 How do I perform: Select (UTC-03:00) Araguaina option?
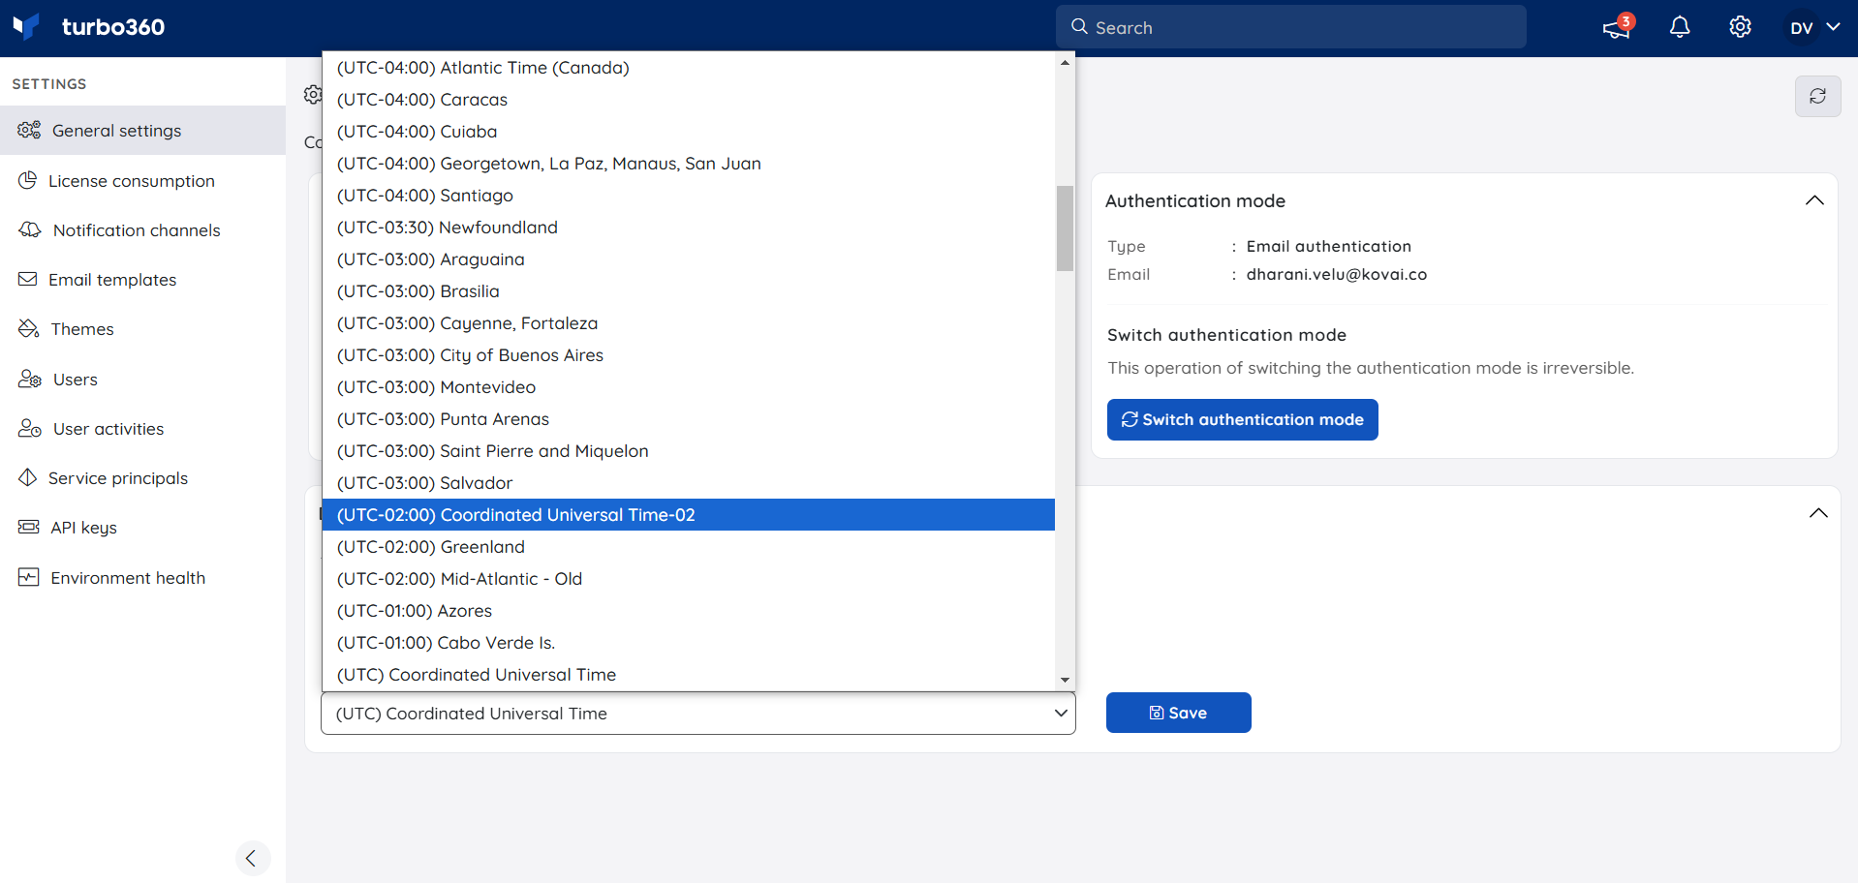pos(688,259)
